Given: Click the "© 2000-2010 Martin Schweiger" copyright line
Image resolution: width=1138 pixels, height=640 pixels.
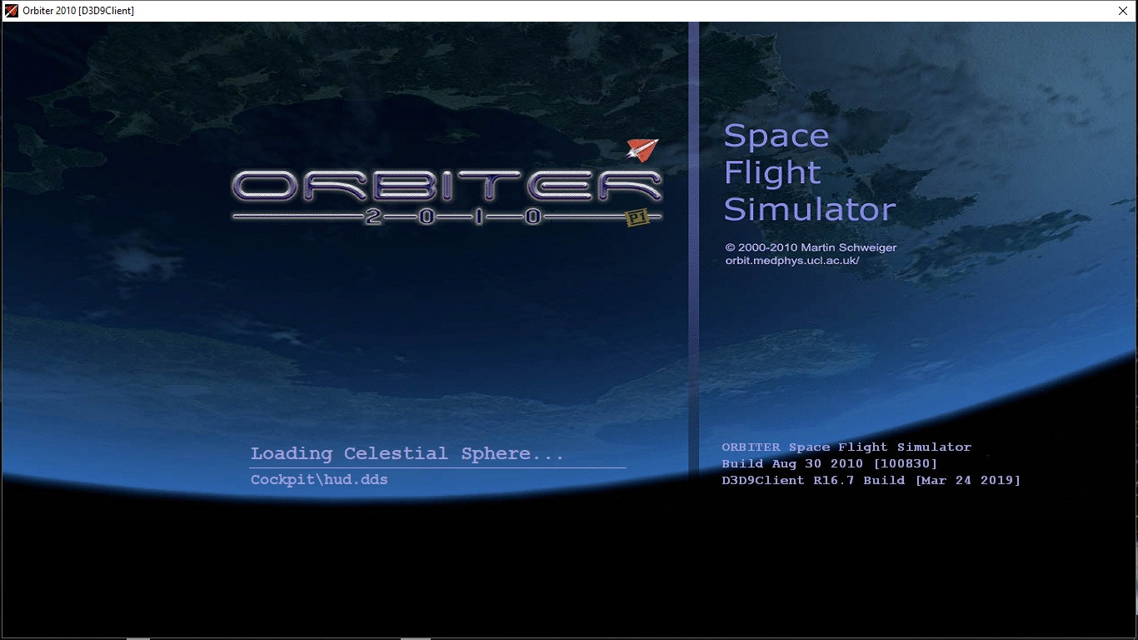Looking at the screenshot, I should [811, 247].
